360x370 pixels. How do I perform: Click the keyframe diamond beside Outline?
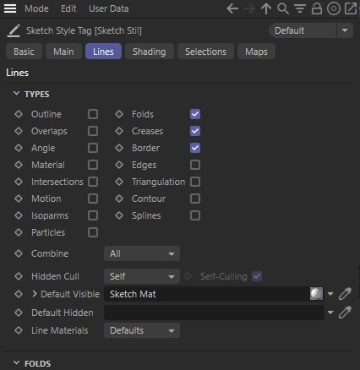point(19,114)
